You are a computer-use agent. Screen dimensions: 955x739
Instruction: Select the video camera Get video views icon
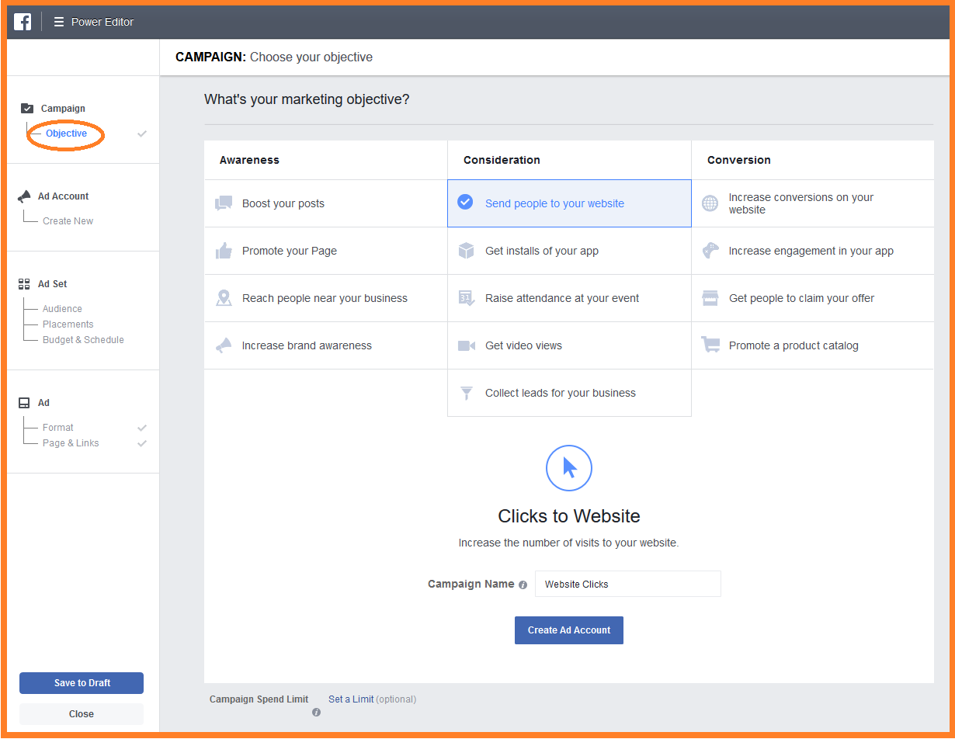(x=466, y=345)
